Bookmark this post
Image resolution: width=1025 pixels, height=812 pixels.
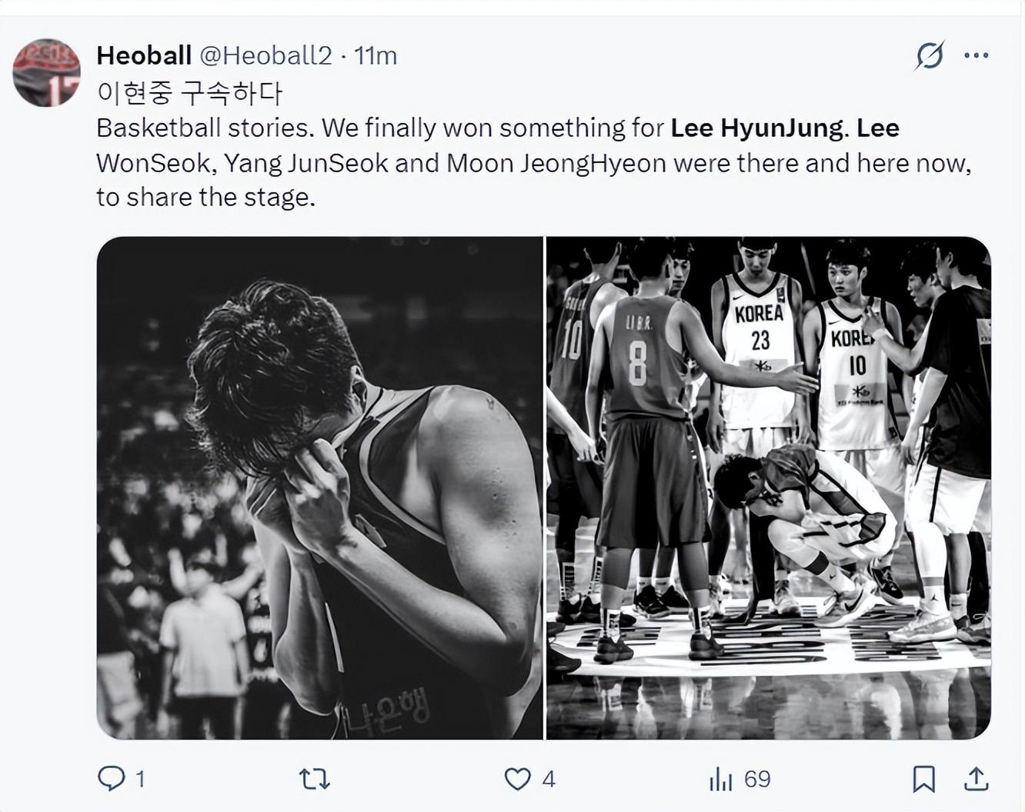pos(923,780)
